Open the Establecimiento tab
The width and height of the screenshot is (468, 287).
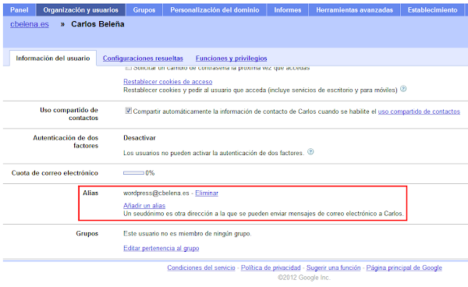pos(432,10)
